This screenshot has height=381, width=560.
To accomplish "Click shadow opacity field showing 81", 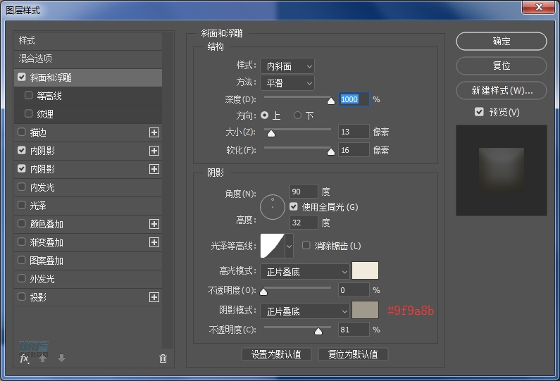I will tap(354, 329).
